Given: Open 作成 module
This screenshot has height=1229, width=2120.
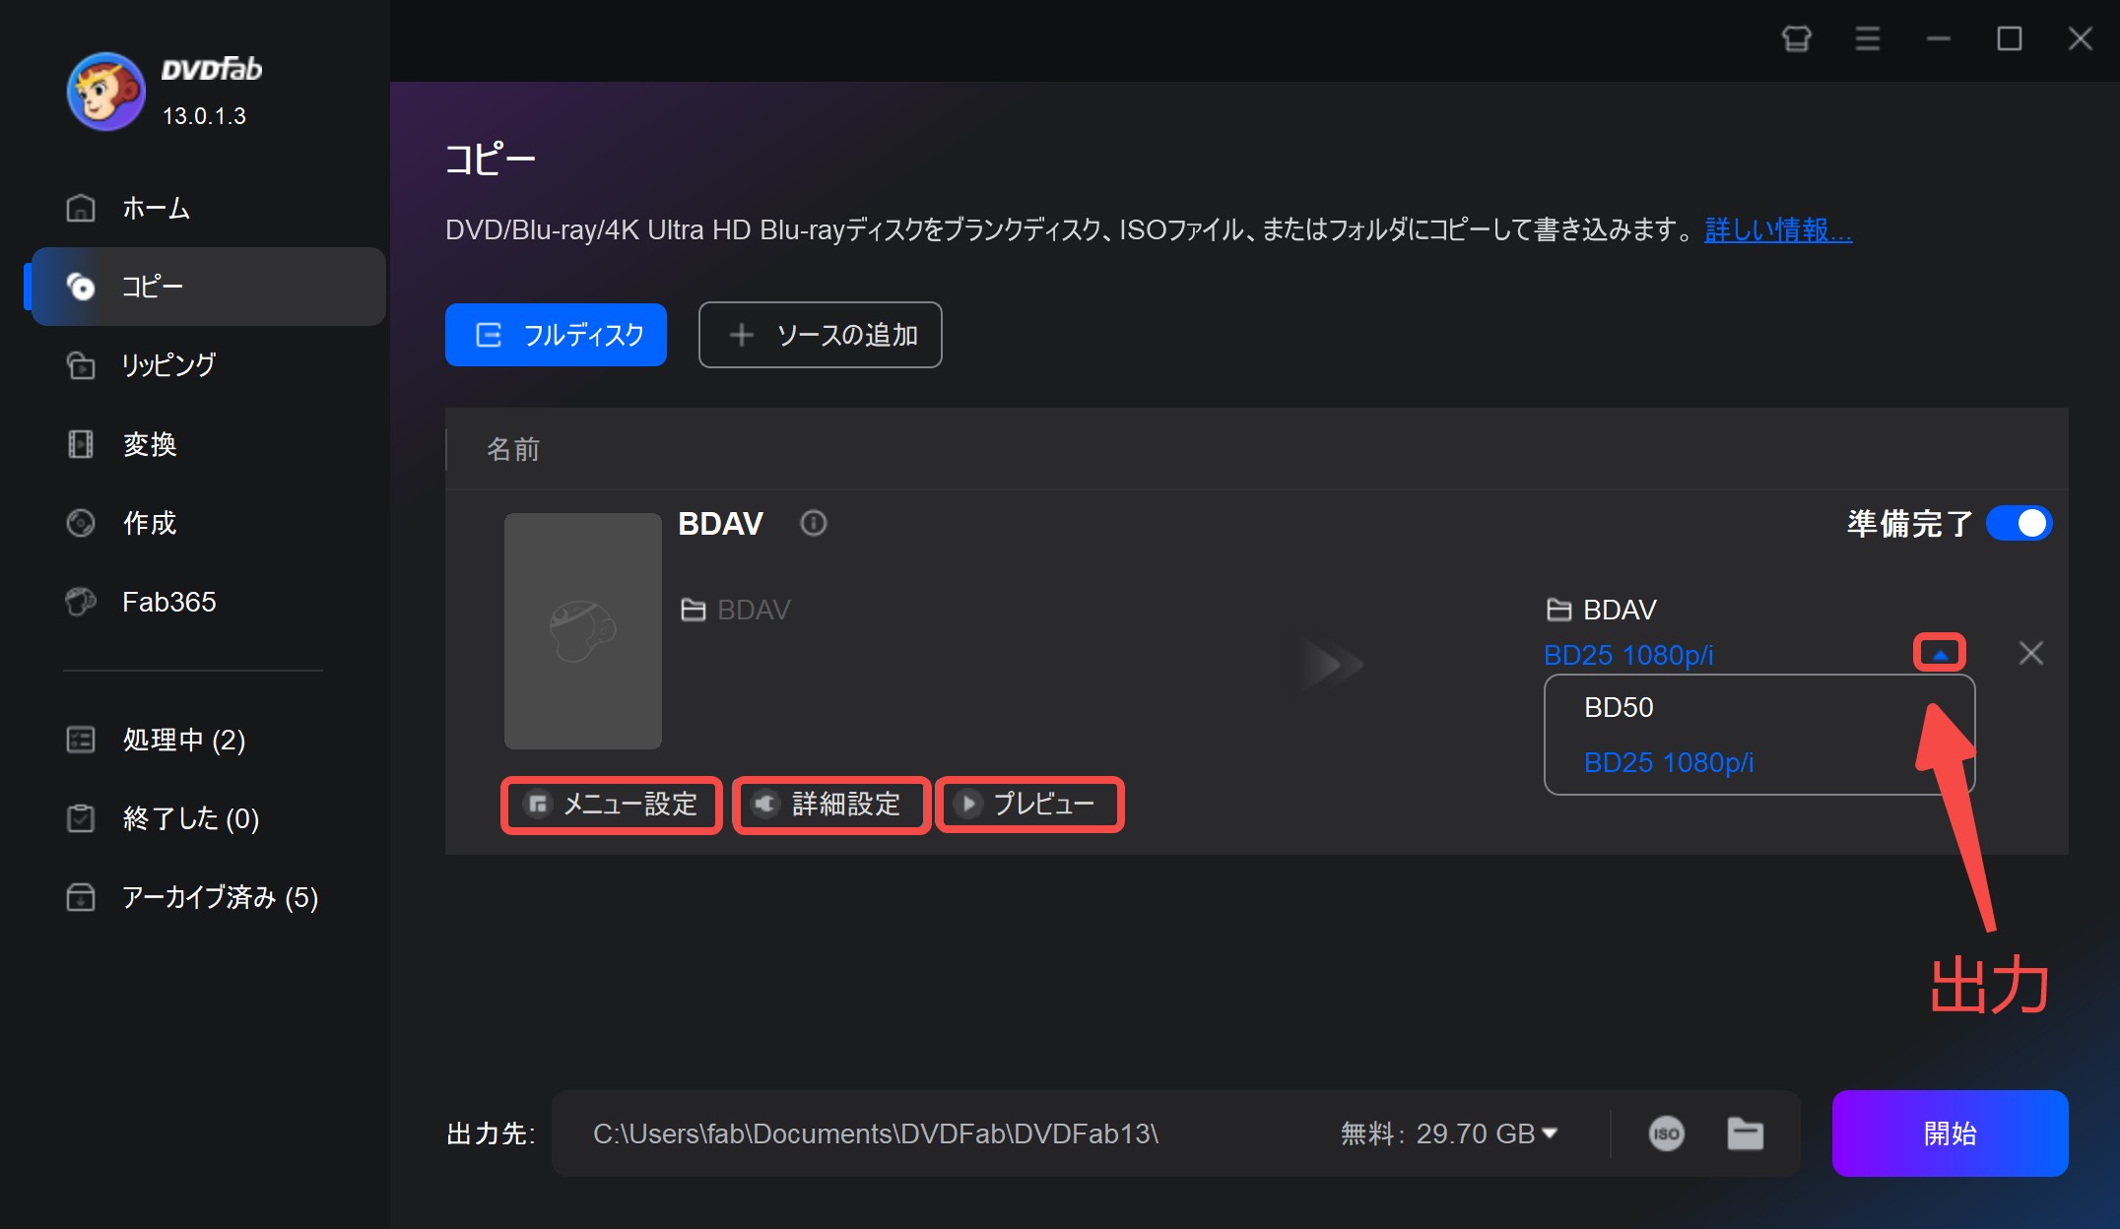Looking at the screenshot, I should tap(207, 523).
